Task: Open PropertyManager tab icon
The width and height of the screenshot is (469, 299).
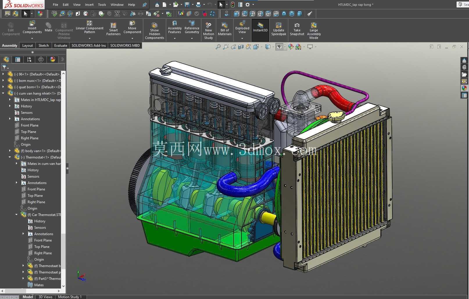Action: pyautogui.click(x=18, y=60)
